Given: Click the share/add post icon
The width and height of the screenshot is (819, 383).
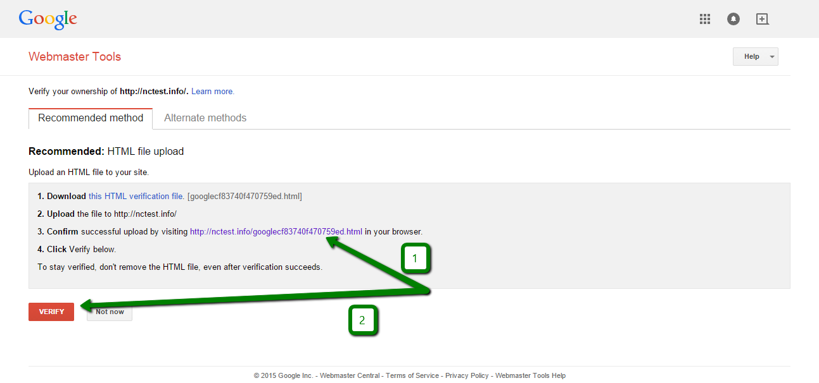Looking at the screenshot, I should coord(763,19).
